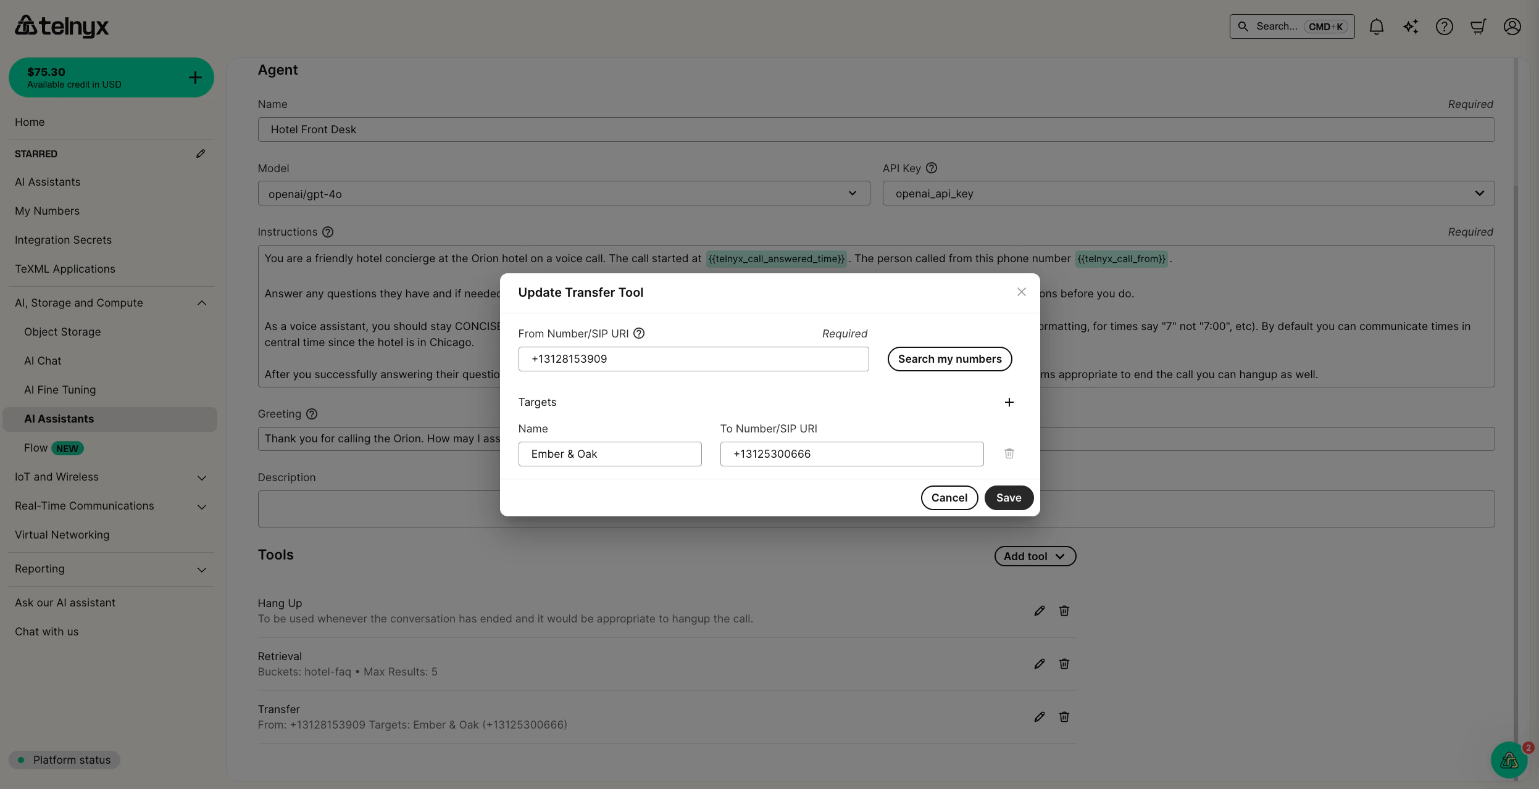Delete the Transfer tool via its trash icon
Image resolution: width=1539 pixels, height=789 pixels.
click(1064, 716)
